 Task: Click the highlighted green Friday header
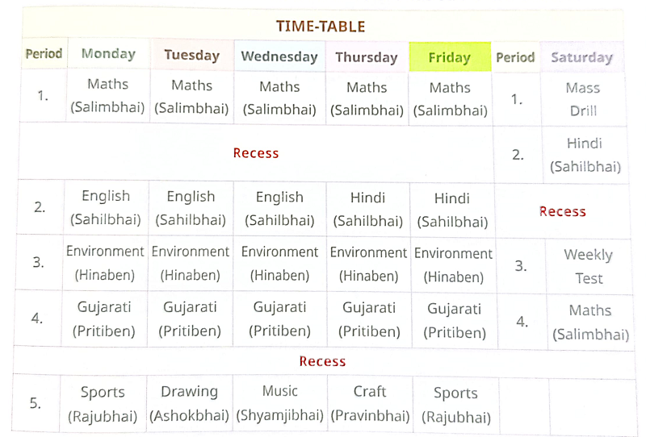pyautogui.click(x=450, y=57)
